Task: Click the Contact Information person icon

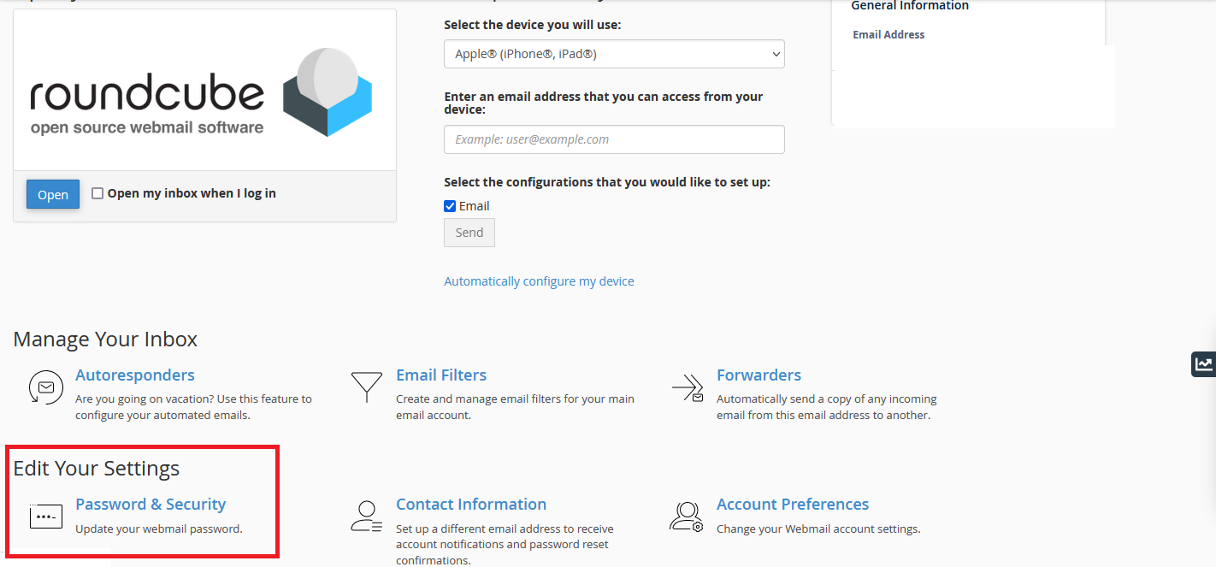Action: tap(367, 517)
